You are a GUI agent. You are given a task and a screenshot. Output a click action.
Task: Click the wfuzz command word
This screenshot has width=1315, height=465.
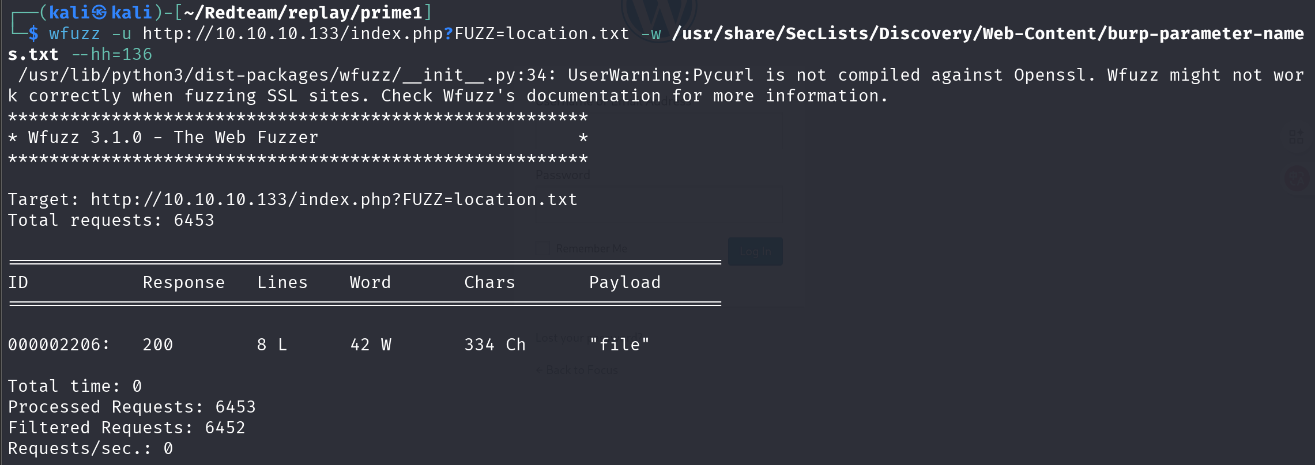[x=74, y=33]
